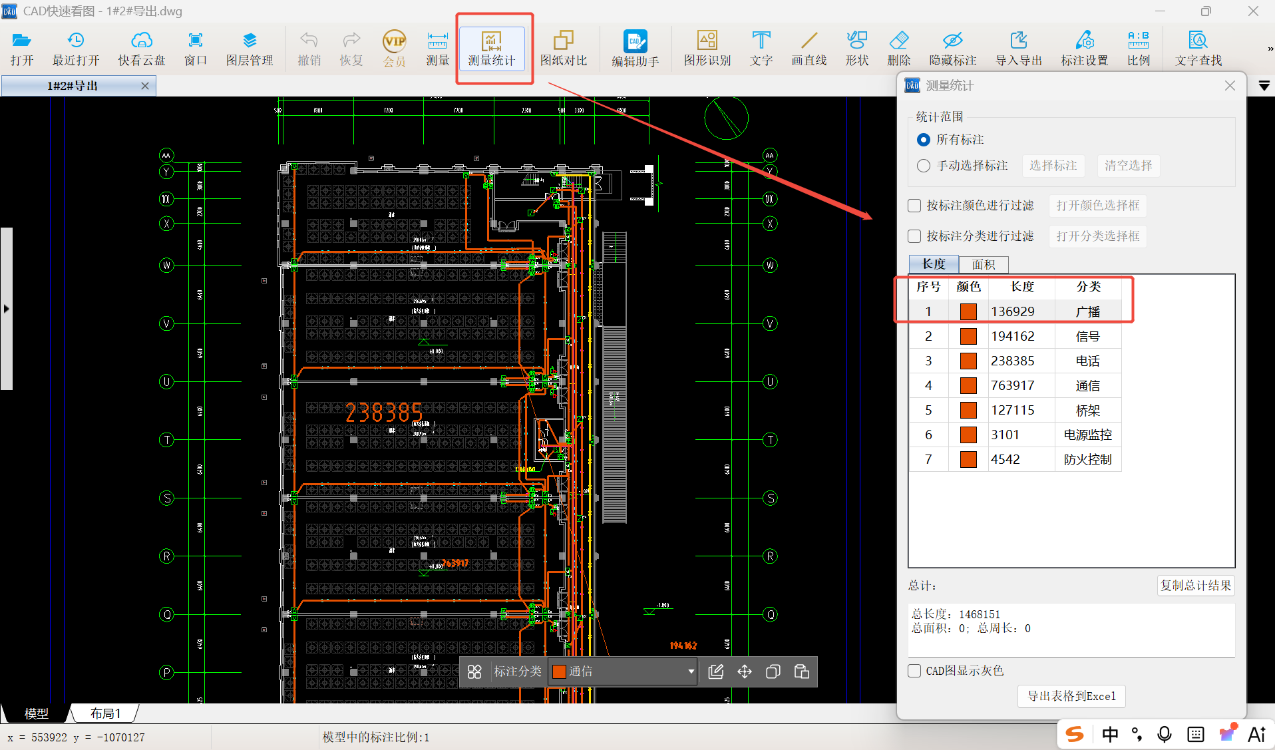Screen dimensions: 1275x750
Task: Open the 文字查找 text search tool
Action: [x=1198, y=49]
